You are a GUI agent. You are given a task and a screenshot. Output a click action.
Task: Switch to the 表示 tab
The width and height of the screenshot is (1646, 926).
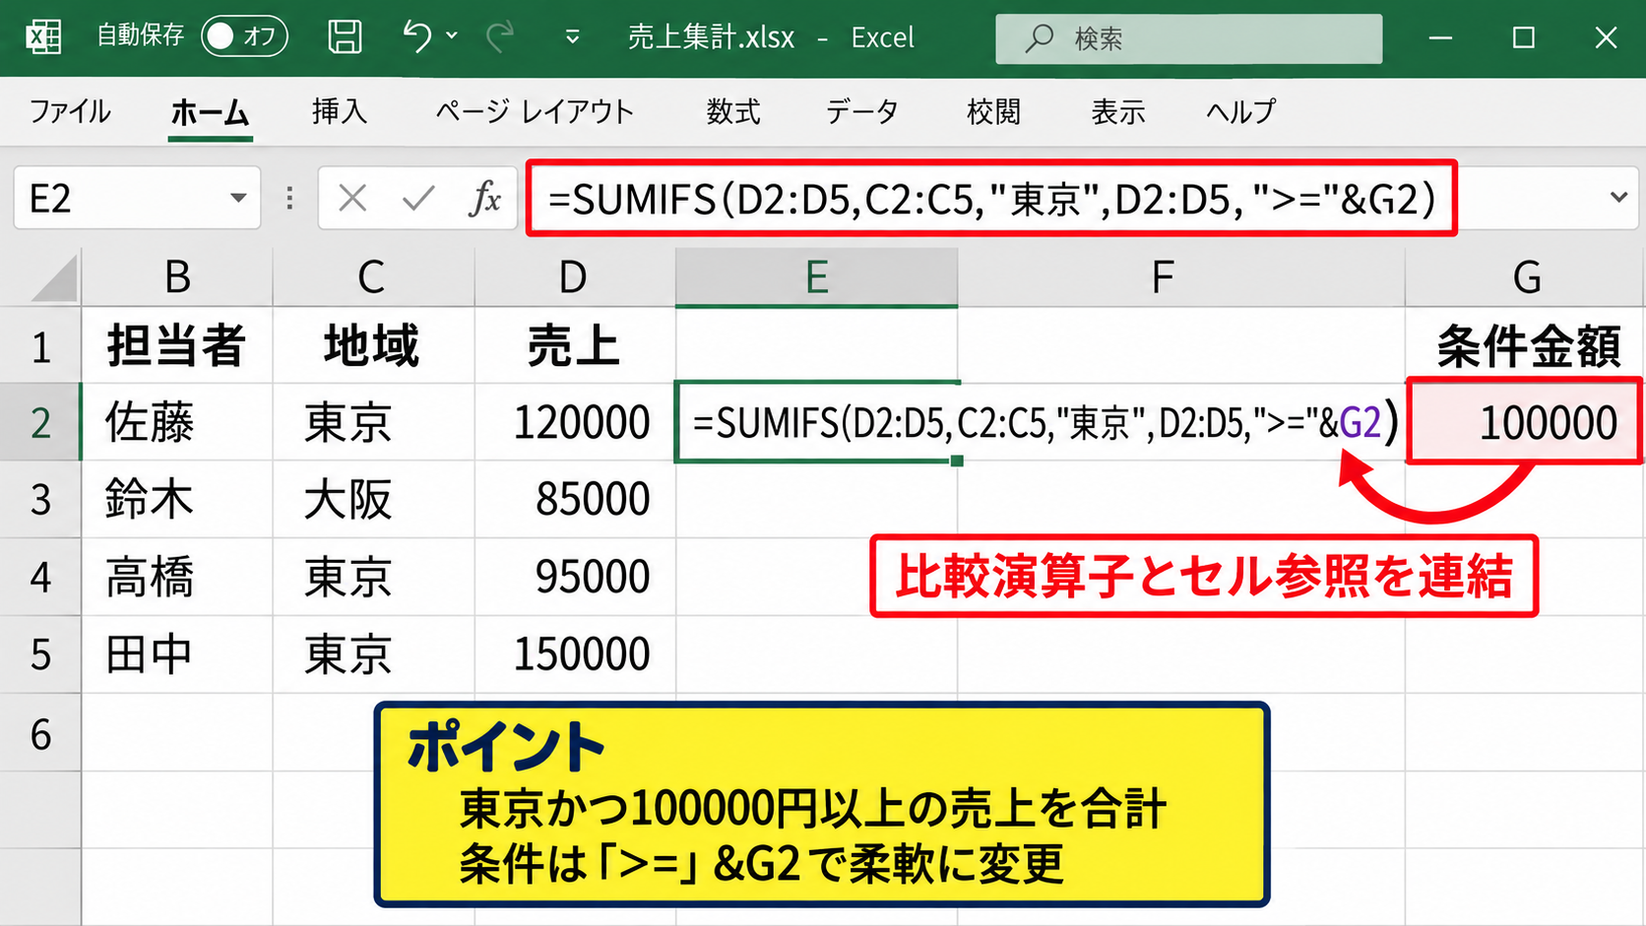(1117, 111)
